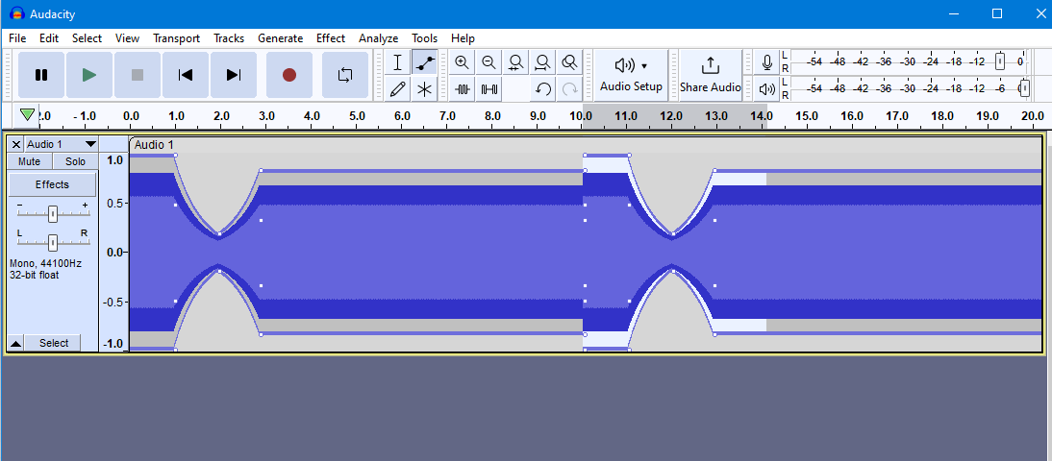Zoom out with the magnifier minus icon
Image resolution: width=1052 pixels, height=461 pixels.
pyautogui.click(x=488, y=63)
